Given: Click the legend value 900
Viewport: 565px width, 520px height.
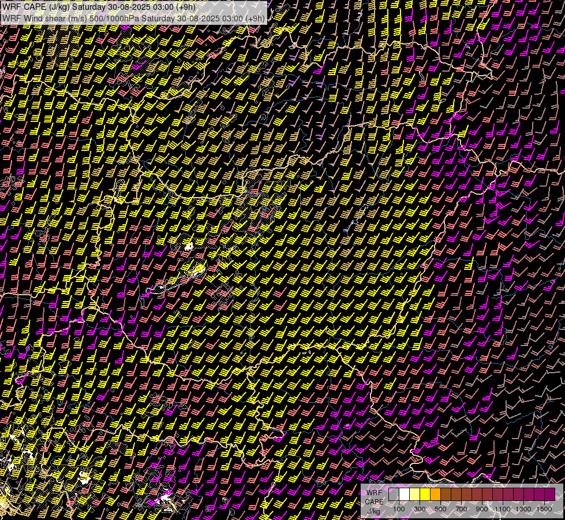Looking at the screenshot, I should (482, 509).
